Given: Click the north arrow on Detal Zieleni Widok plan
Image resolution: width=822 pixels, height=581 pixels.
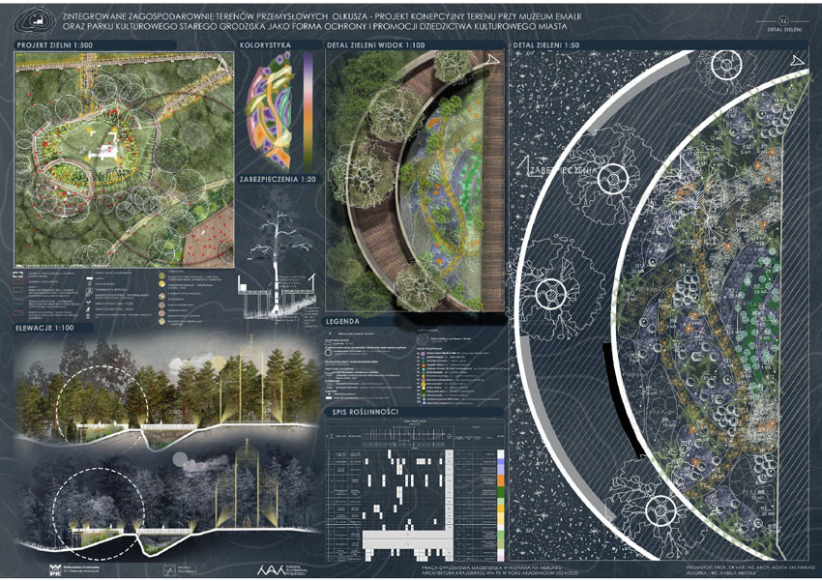Looking at the screenshot, I should [491, 62].
